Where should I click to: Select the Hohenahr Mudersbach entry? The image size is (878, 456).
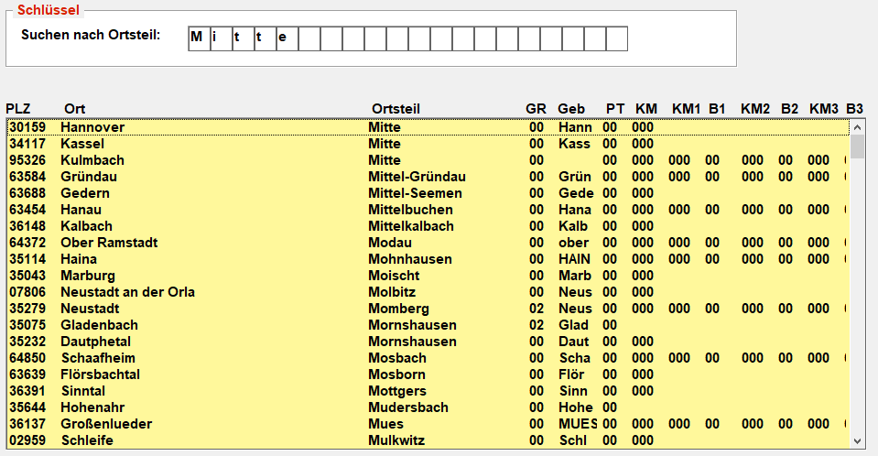pyautogui.click(x=428, y=407)
